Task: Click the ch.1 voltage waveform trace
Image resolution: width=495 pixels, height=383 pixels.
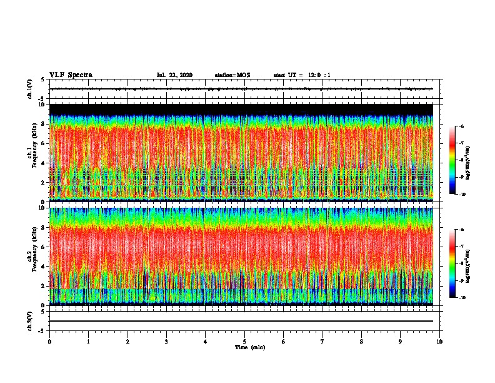Action: [241, 89]
